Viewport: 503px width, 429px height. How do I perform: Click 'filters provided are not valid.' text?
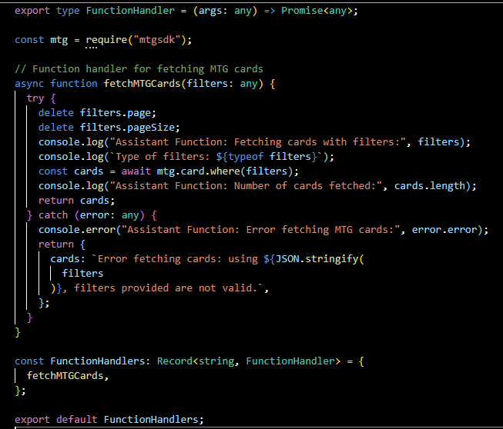point(166,288)
